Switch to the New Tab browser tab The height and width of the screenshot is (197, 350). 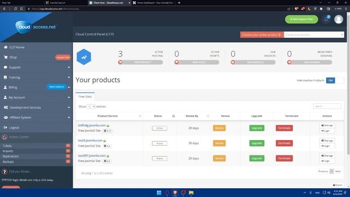[21, 3]
